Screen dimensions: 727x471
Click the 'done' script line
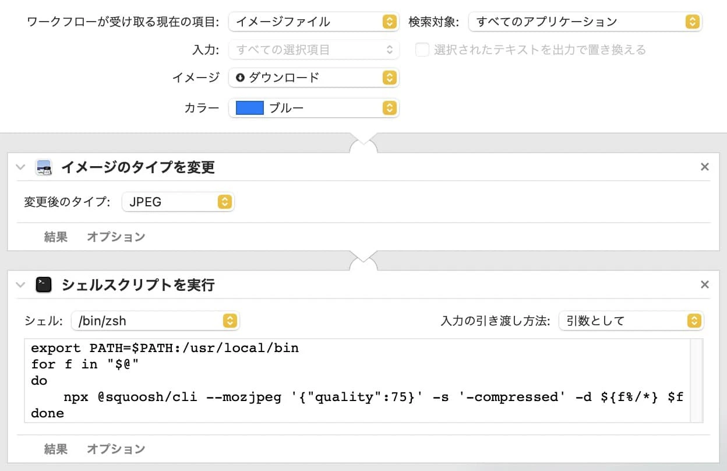click(x=47, y=413)
